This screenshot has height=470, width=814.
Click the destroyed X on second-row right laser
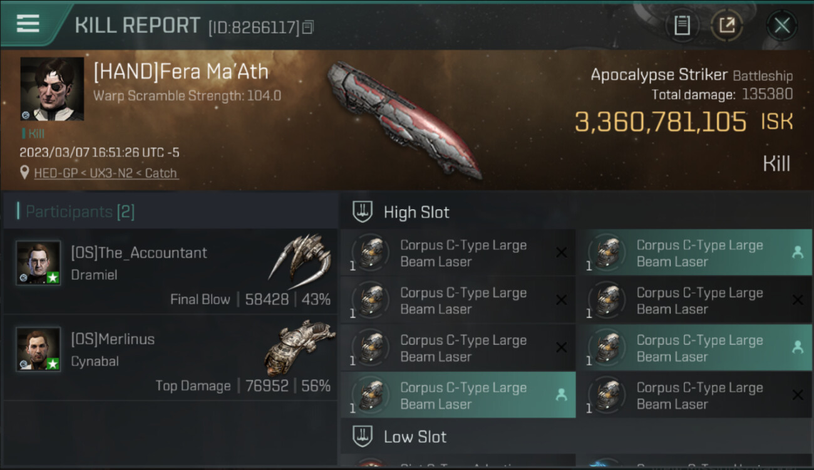point(798,300)
